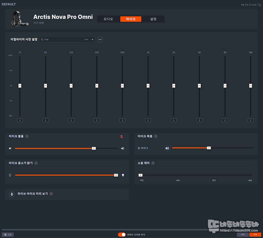Click the value box under the 8K band
The height and width of the screenshot is (238, 263).
tap(225, 120)
